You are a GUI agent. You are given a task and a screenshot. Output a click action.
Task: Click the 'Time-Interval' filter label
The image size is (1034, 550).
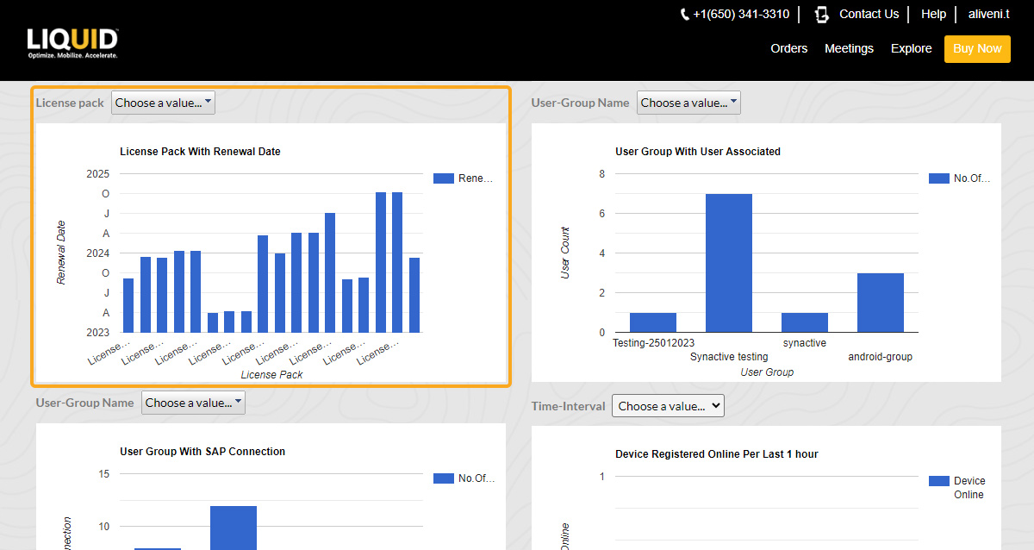tap(569, 406)
